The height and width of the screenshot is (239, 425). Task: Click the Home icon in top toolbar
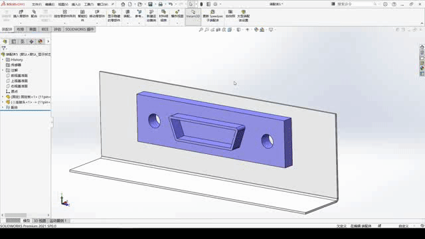pyautogui.click(x=123, y=4)
